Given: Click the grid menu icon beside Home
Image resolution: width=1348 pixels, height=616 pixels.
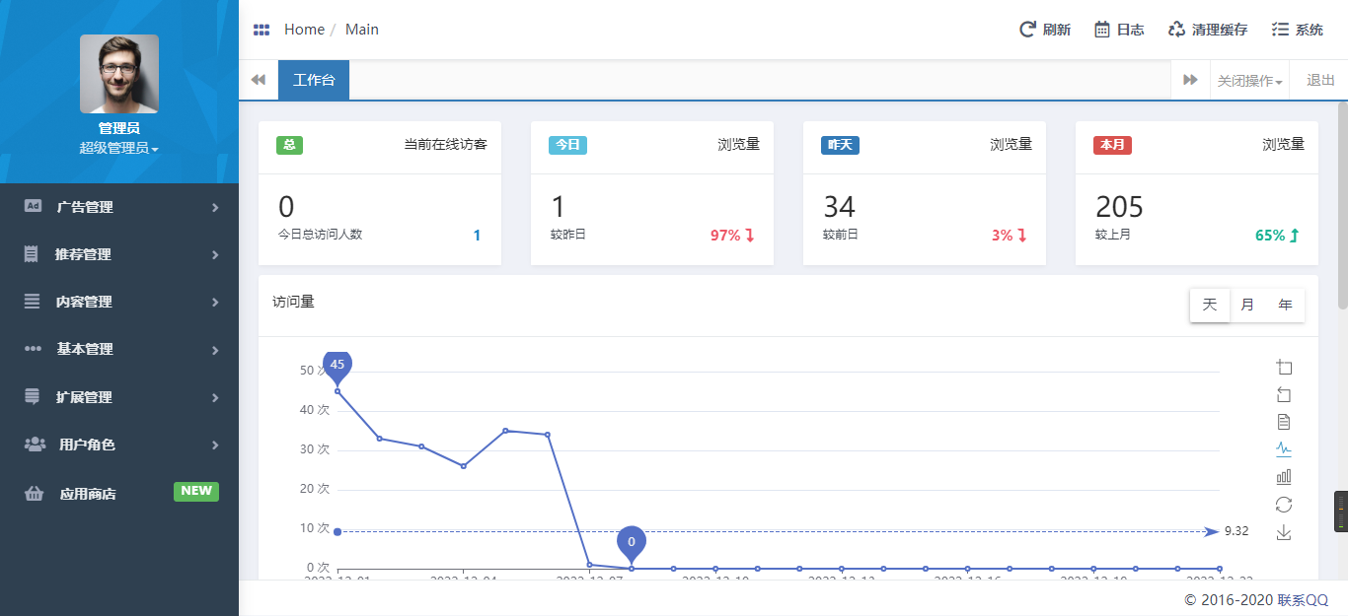Looking at the screenshot, I should point(262,30).
